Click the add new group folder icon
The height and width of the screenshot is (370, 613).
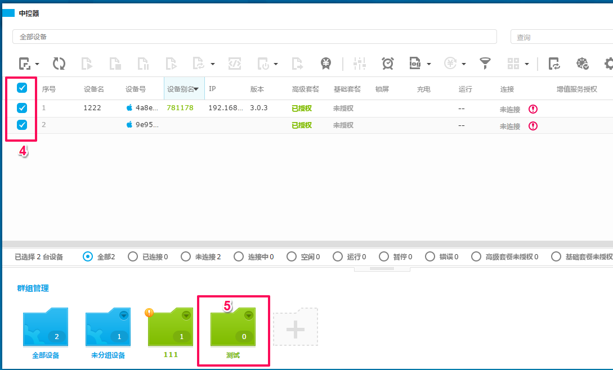[296, 327]
